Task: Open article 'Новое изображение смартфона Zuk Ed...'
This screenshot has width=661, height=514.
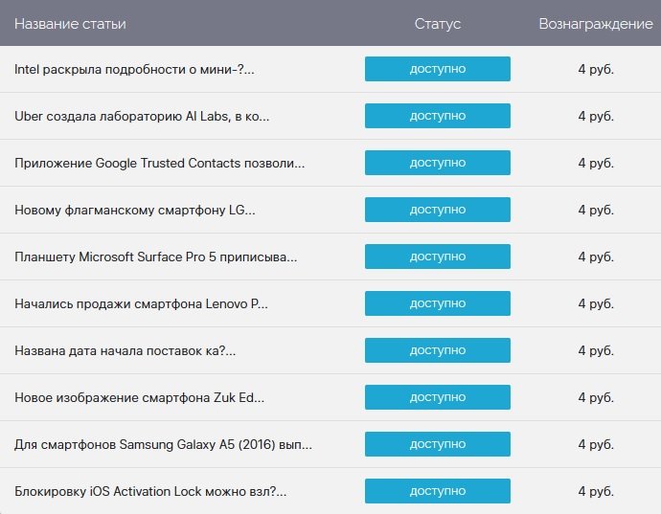Action: 140,397
